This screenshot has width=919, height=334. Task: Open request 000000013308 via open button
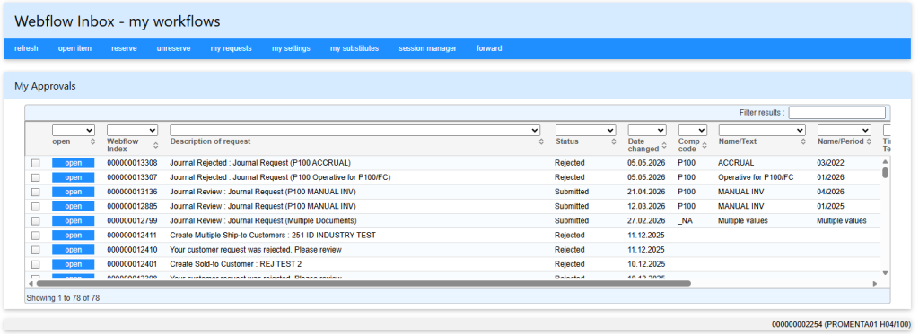coord(74,163)
